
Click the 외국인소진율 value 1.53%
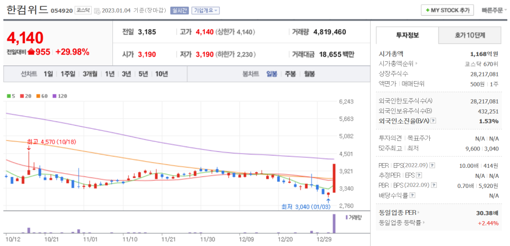point(490,121)
